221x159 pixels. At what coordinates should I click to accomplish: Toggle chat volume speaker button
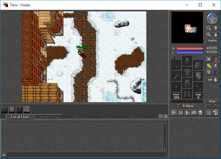click(4, 155)
